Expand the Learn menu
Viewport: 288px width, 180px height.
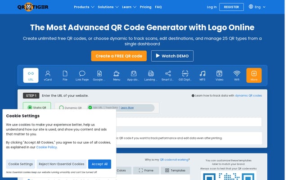pos(129,7)
